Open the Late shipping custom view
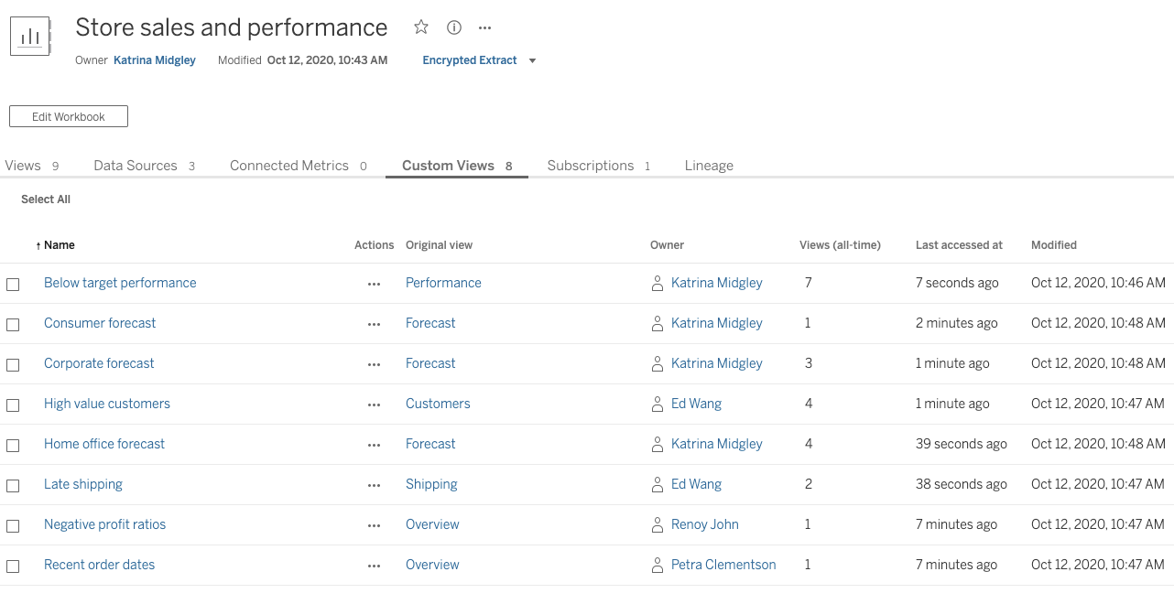This screenshot has width=1174, height=604. click(83, 484)
